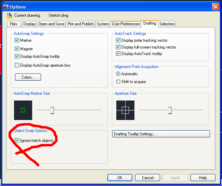This screenshot has height=186, width=222.
Task: Switch to the Files tab
Action: (14, 24)
